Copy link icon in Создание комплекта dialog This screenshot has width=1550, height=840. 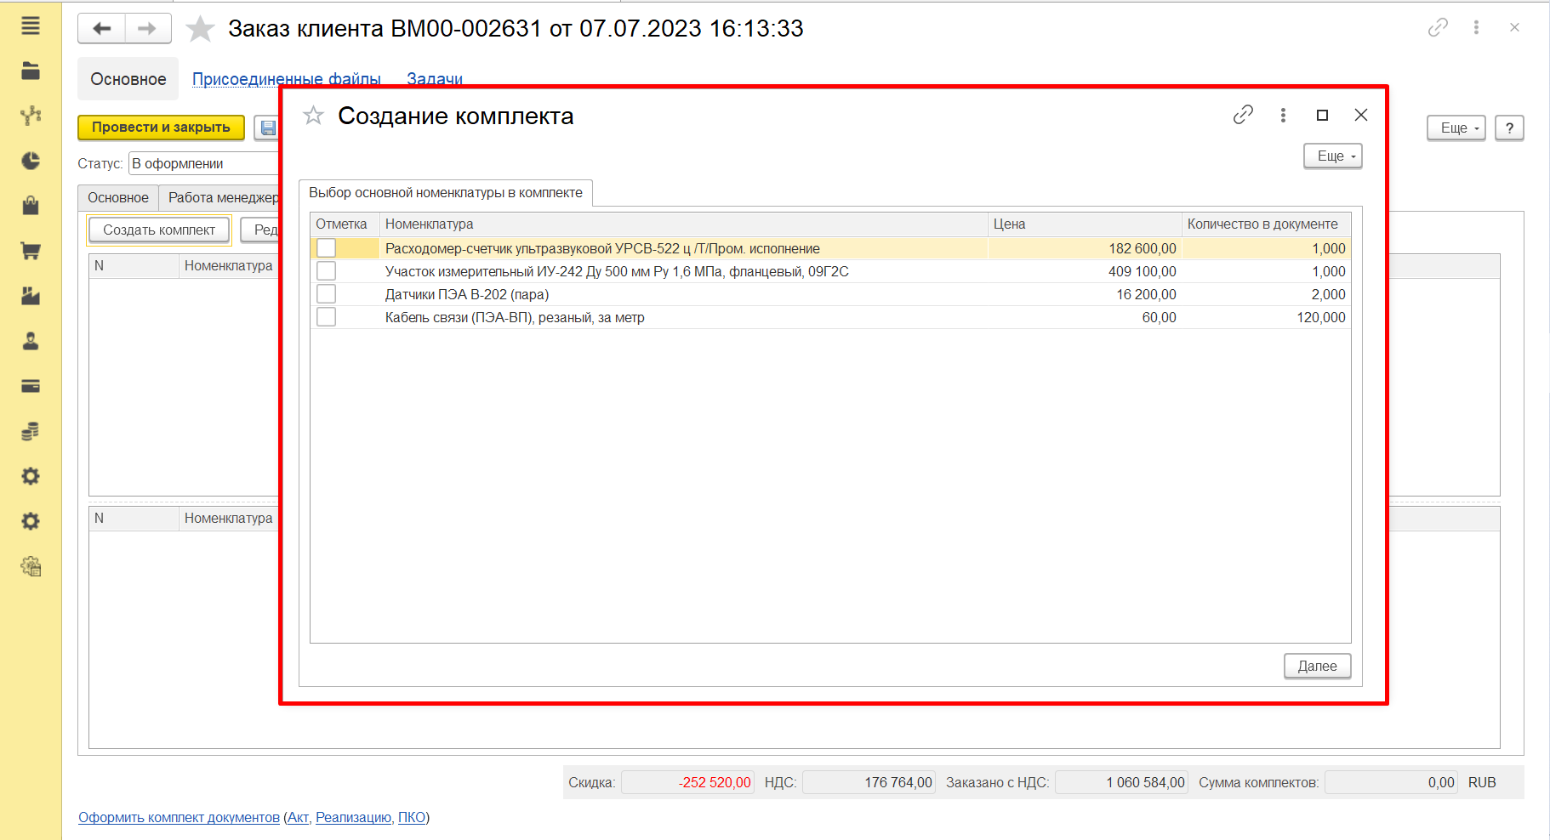coord(1243,115)
